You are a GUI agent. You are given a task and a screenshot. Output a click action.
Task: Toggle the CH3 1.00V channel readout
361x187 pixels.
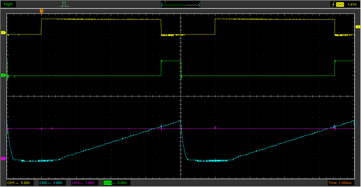[x=84, y=183]
